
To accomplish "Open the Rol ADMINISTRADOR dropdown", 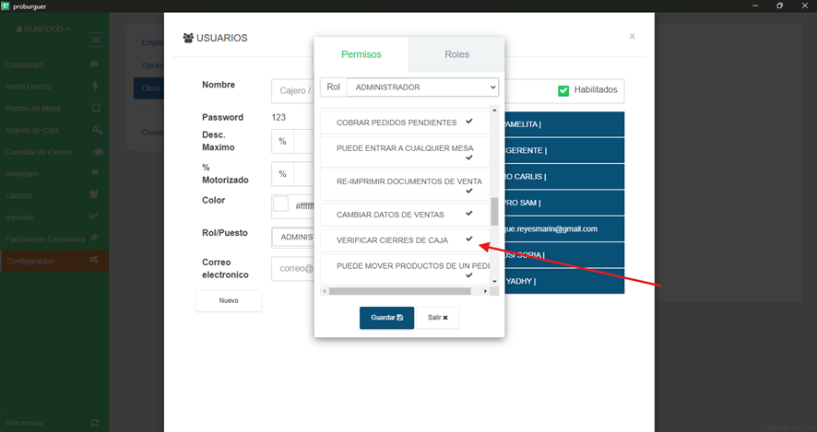I will [x=422, y=87].
